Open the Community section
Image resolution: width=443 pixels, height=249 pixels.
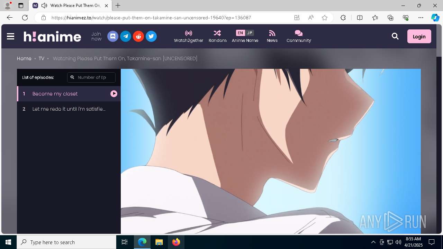pos(299,36)
